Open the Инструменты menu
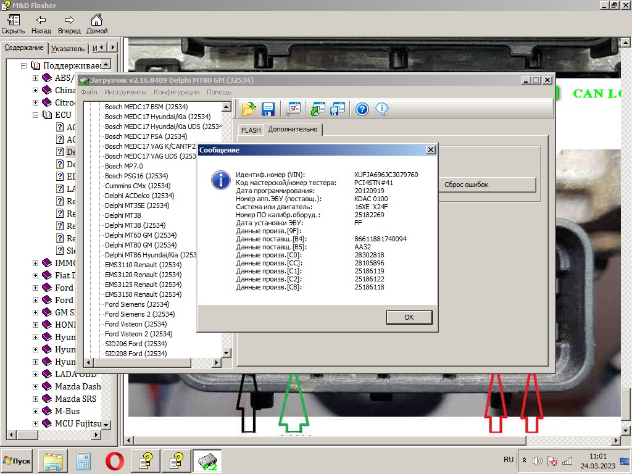 [x=125, y=92]
